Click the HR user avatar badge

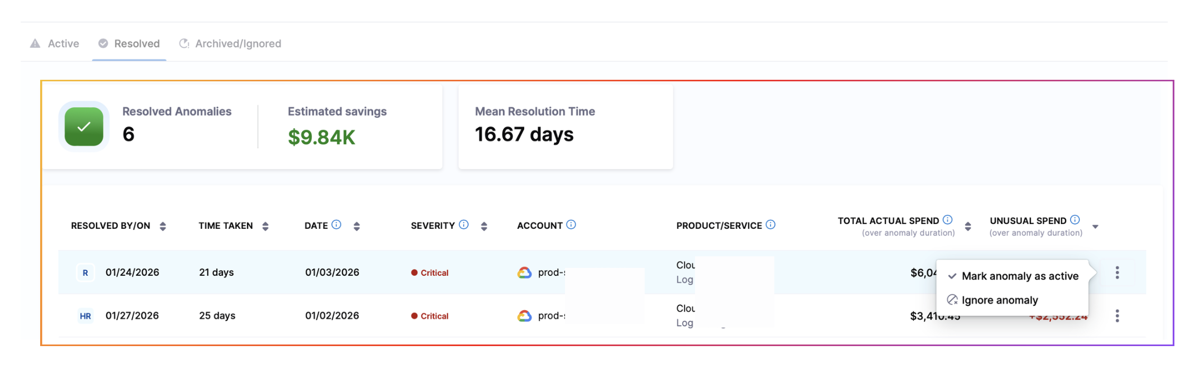click(85, 316)
